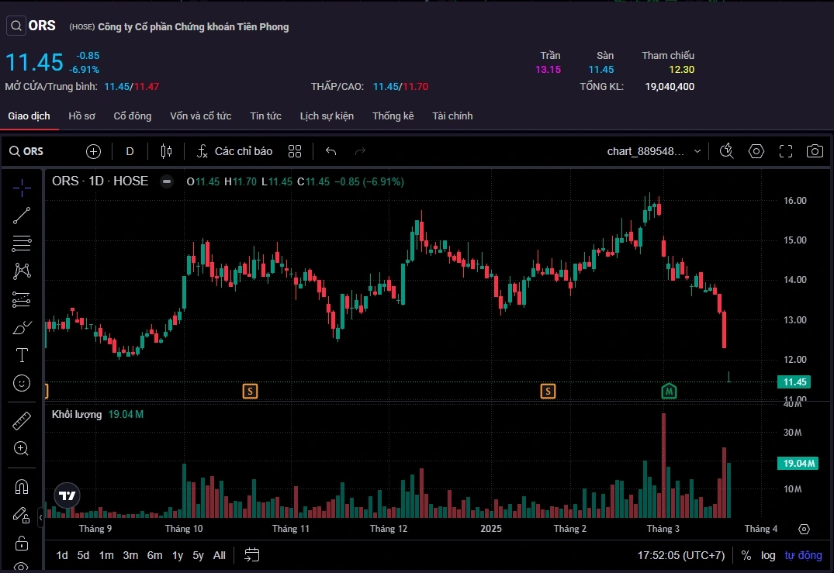Toggle percent price scale

point(746,555)
